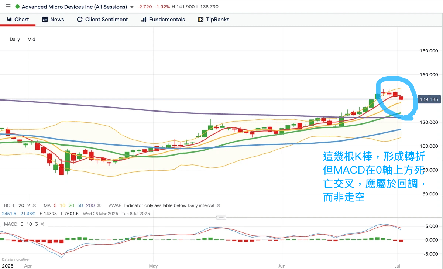Click the price change value -2.720
The image size is (443, 269).
click(x=144, y=7)
